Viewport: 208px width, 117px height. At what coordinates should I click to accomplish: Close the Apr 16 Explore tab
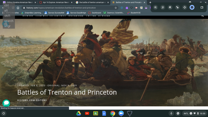click(x=71, y=2)
